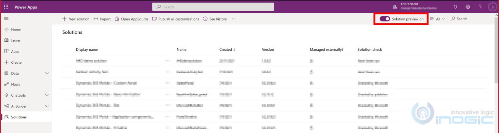The height and width of the screenshot is (133, 499).
Task: Click See history in the command bar
Action: coord(215,19)
